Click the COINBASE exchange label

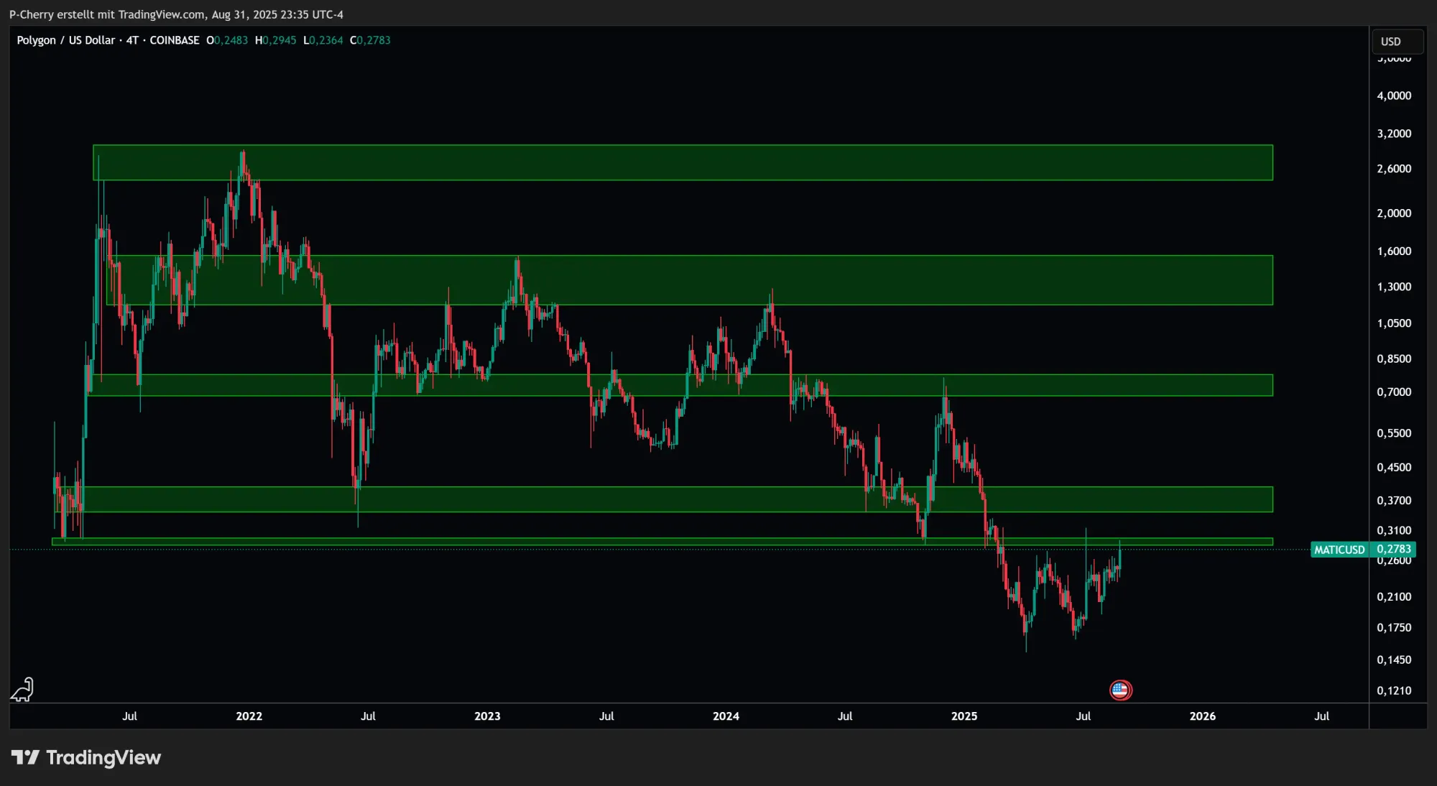(x=175, y=40)
